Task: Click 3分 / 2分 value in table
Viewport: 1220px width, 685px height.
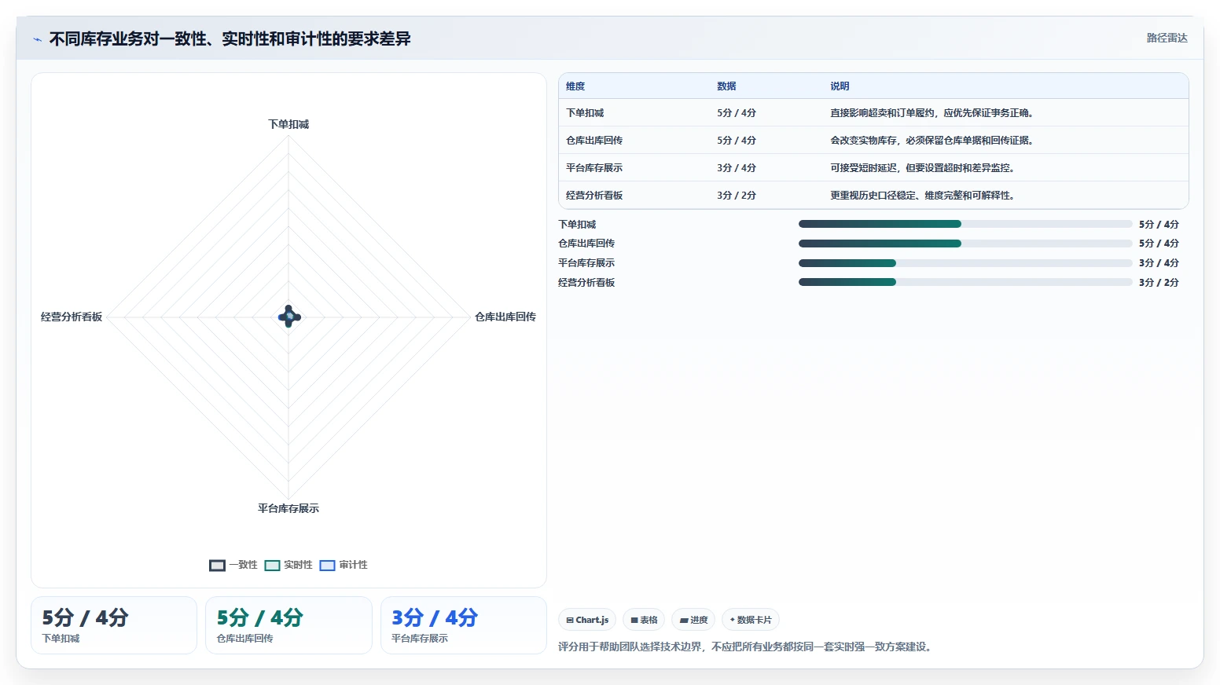Action: coord(737,196)
